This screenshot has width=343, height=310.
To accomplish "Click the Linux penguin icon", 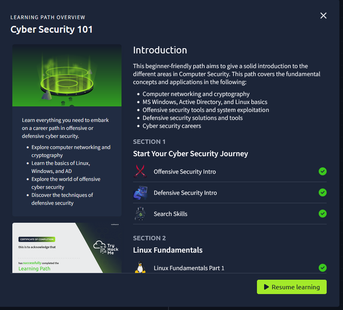I will [x=140, y=267].
